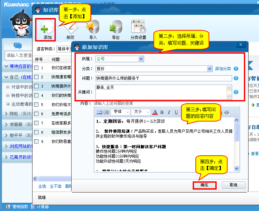Click the help icon beside 关键词 field
Viewport: 259px width, 211px height.
click(x=236, y=92)
